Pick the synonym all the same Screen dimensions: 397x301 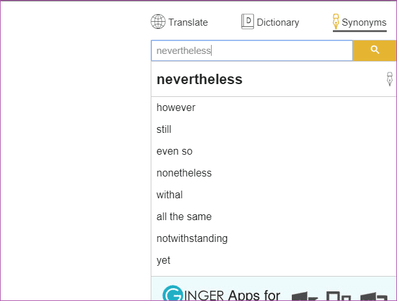tap(184, 217)
